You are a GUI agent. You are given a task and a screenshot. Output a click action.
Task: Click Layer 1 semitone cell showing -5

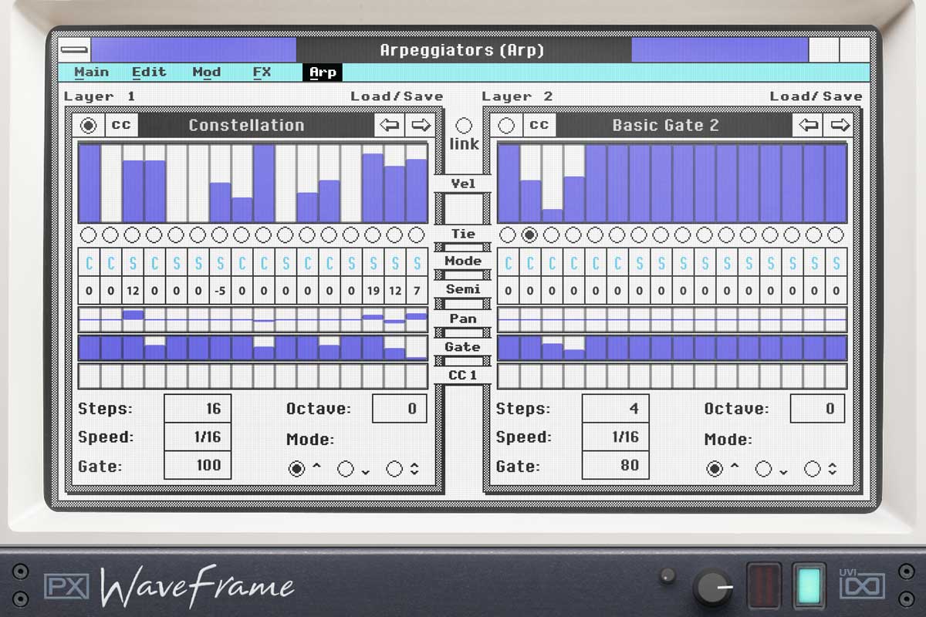[221, 292]
